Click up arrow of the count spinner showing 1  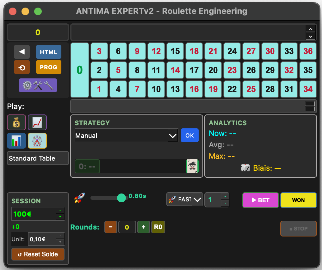pos(225,197)
